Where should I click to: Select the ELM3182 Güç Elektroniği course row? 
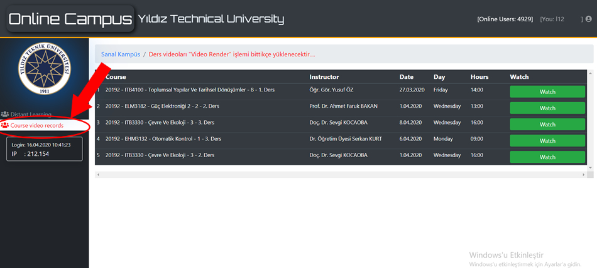tap(201, 106)
